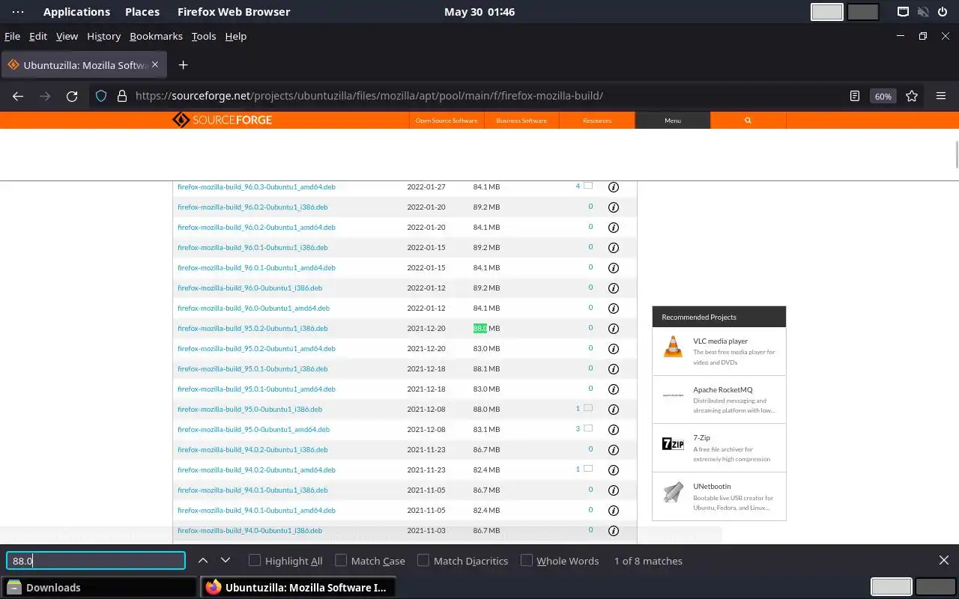This screenshot has width=959, height=599.
Task: Open the History menu
Action: tap(103, 36)
